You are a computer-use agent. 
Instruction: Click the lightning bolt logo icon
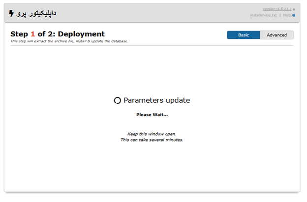(11, 13)
